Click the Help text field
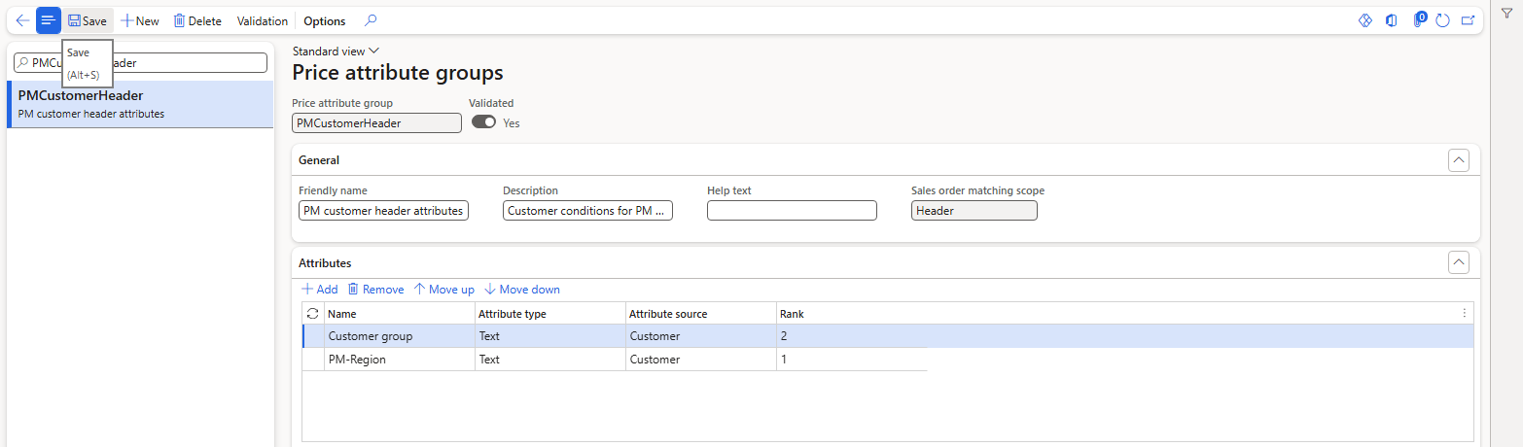 (792, 211)
